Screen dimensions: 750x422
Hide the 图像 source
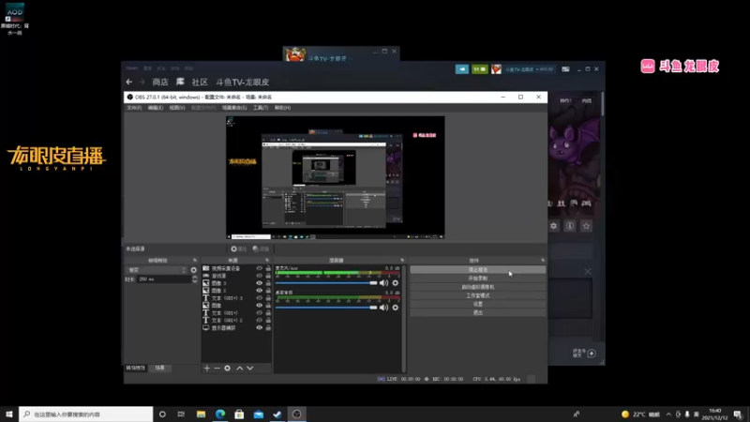click(x=260, y=306)
